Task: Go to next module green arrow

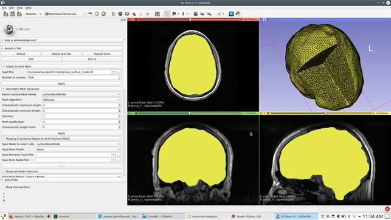Action: pyautogui.click(x=103, y=14)
